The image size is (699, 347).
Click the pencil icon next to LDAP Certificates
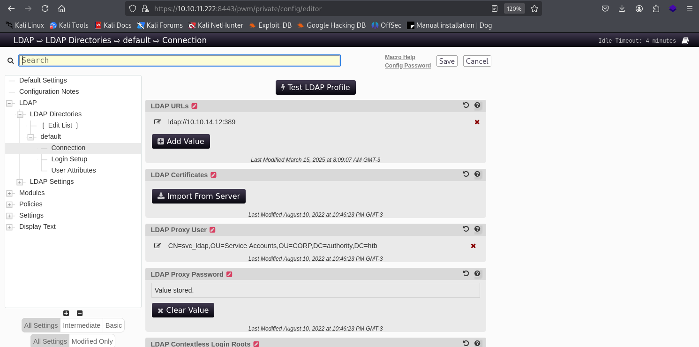(x=214, y=175)
